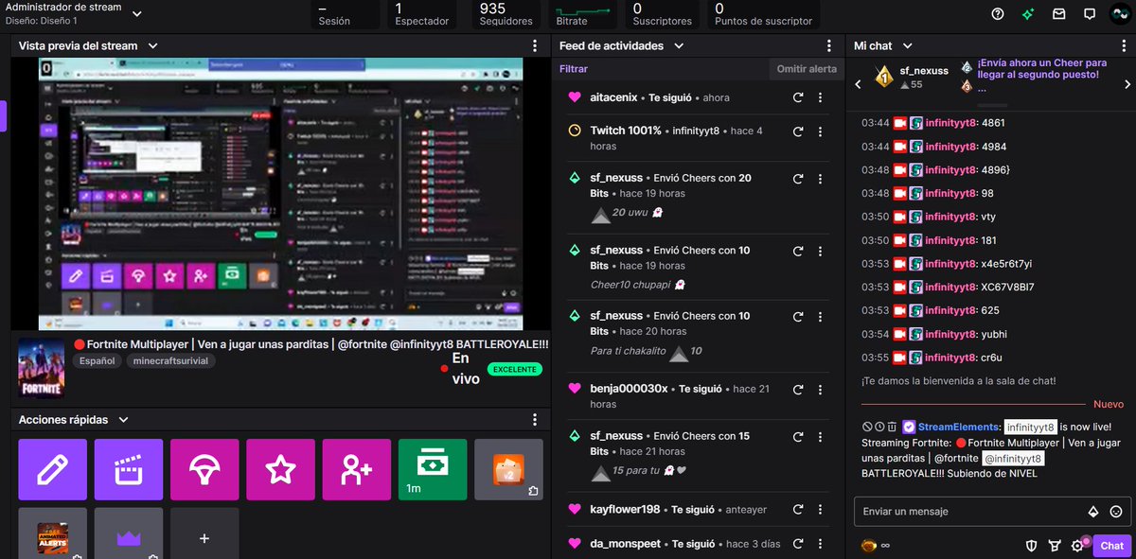Click the Omitir alerta button
Viewport: 1136px width, 559px height.
(807, 69)
